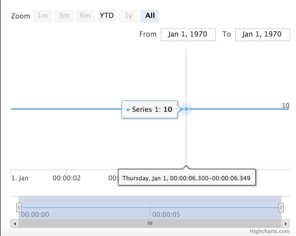
Task: Select the YTD zoom preset
Action: (x=107, y=16)
